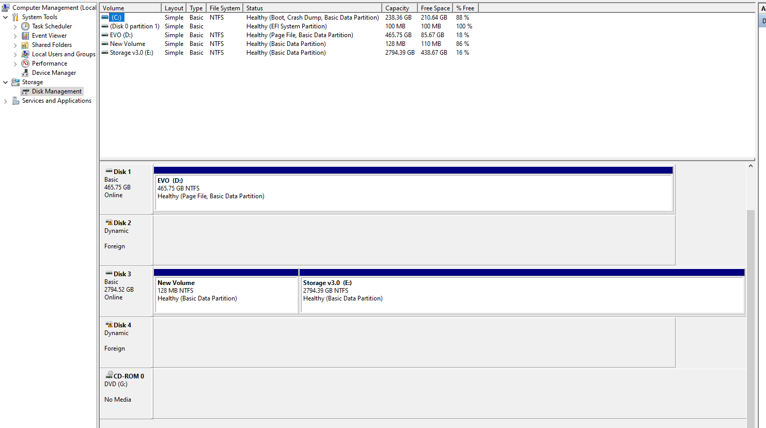Select the Task Scheduler clock icon
This screenshot has height=428, width=766.
[25, 26]
